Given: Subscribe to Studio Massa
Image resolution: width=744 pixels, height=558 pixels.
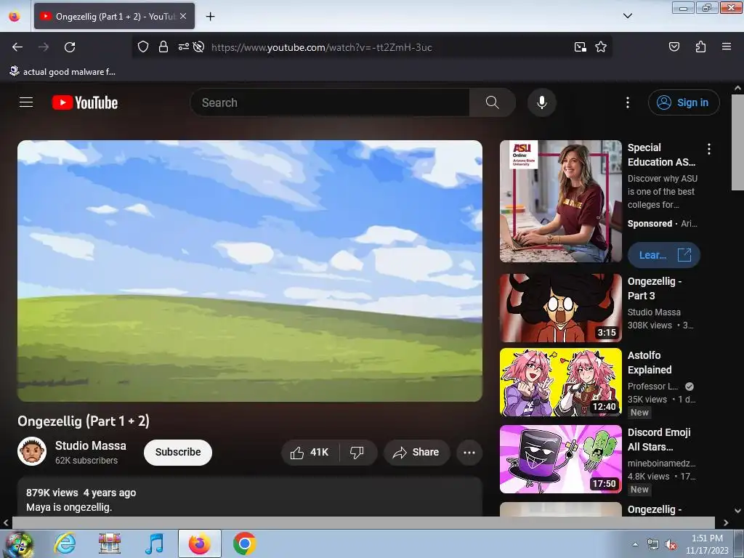Looking at the screenshot, I should coord(178,452).
